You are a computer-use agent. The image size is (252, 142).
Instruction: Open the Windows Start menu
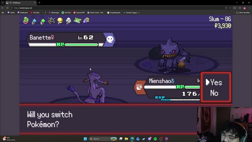[x=85, y=139]
